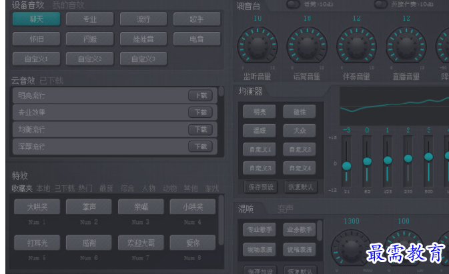
Task: Open the 动物 effects category
Action: 170,188
